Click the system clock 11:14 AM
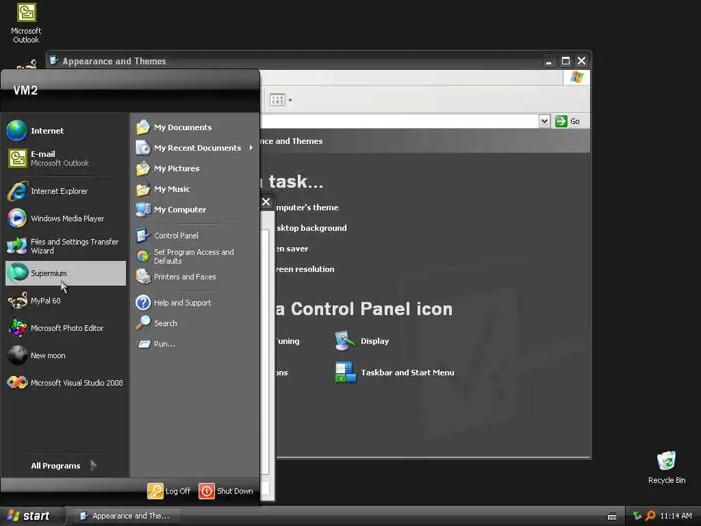701x526 pixels. (x=676, y=516)
